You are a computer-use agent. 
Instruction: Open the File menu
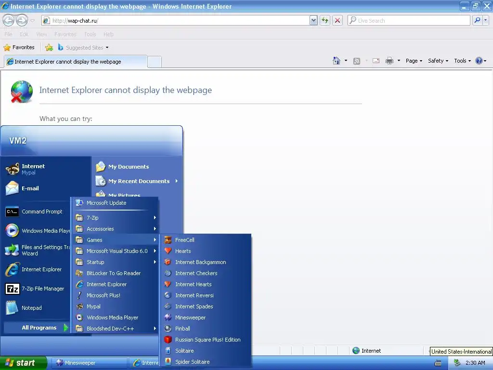pos(8,34)
